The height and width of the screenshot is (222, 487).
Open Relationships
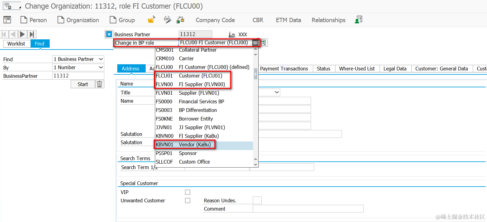[x=329, y=20]
